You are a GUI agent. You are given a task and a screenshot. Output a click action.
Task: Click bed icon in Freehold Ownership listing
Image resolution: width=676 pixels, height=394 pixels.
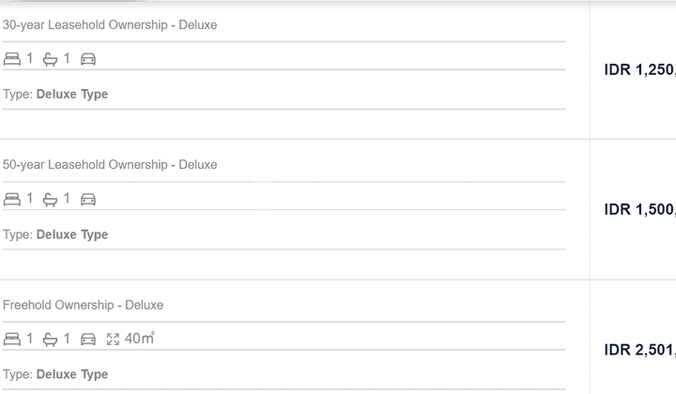click(x=12, y=340)
